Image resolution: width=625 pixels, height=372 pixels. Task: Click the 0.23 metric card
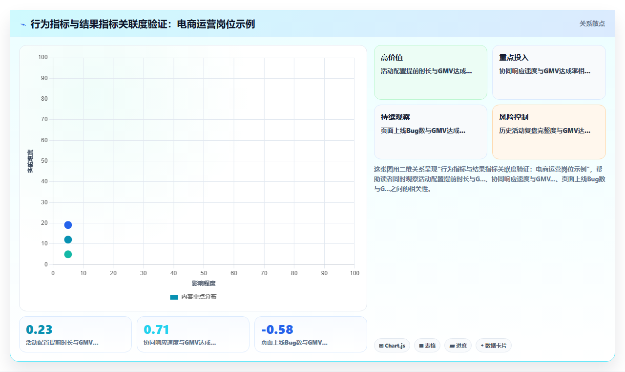click(x=75, y=334)
